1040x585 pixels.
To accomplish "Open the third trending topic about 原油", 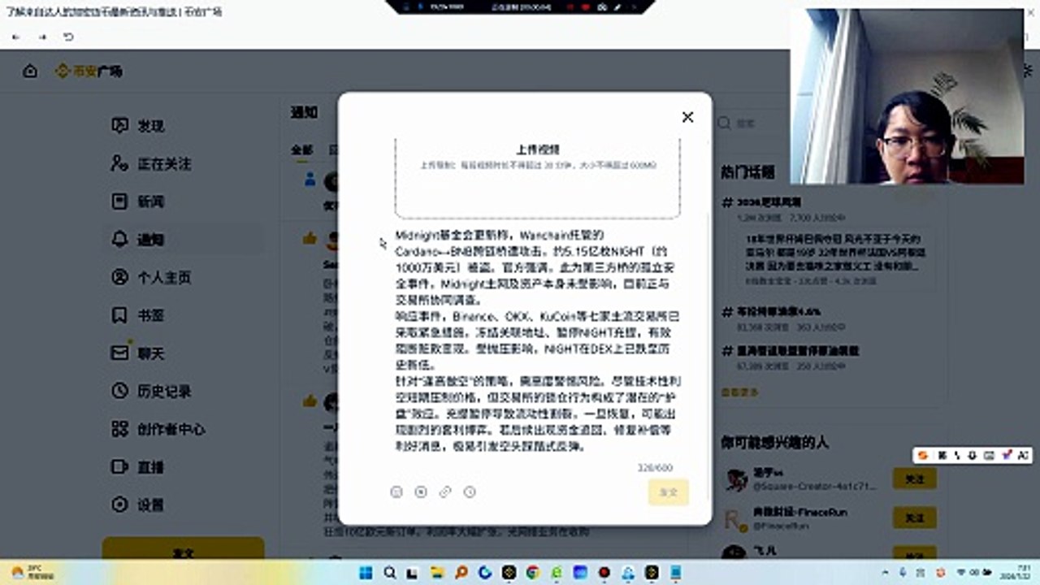I will click(x=796, y=351).
